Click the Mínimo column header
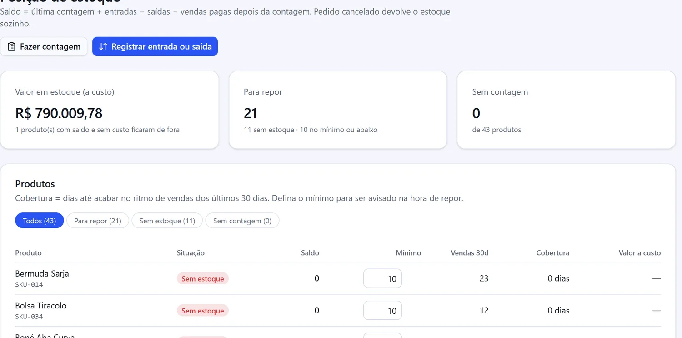Viewport: 682px width, 338px height. (408, 253)
